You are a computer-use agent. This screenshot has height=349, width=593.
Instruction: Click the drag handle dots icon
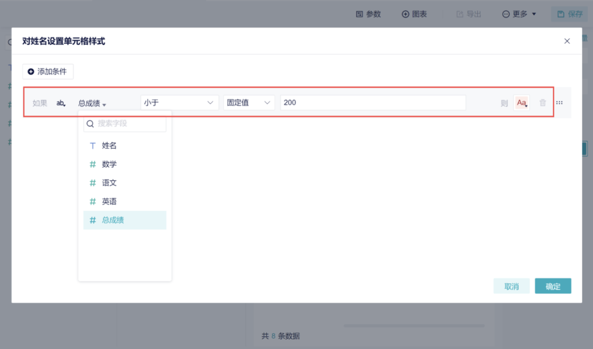click(559, 103)
